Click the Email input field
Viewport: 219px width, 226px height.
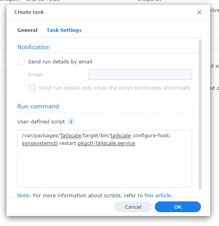(x=140, y=75)
